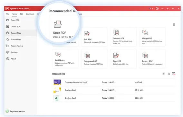Click the Protect PDF card title
This screenshot has width=183, height=117.
click(x=147, y=61)
